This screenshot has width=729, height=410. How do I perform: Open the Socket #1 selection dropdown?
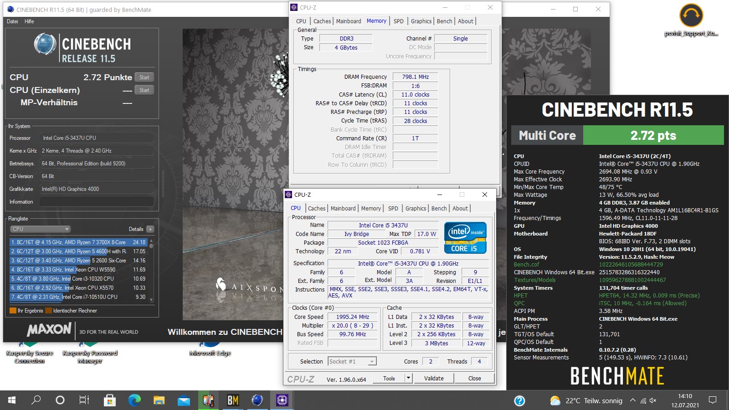point(352,361)
